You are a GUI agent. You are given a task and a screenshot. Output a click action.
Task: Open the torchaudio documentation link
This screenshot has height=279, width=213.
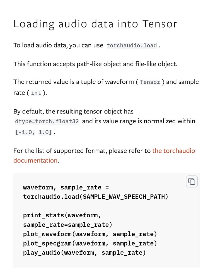click(x=173, y=151)
